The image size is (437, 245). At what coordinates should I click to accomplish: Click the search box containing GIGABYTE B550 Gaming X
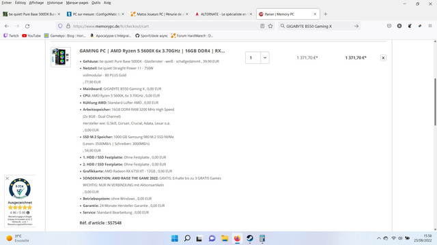pyautogui.click(x=319, y=26)
